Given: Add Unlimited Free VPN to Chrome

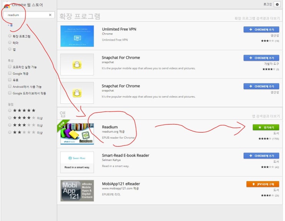Looking at the screenshot, I should coord(261,29).
